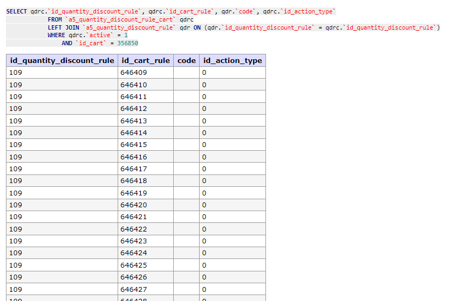Click the id_action_type column header

pyautogui.click(x=232, y=60)
